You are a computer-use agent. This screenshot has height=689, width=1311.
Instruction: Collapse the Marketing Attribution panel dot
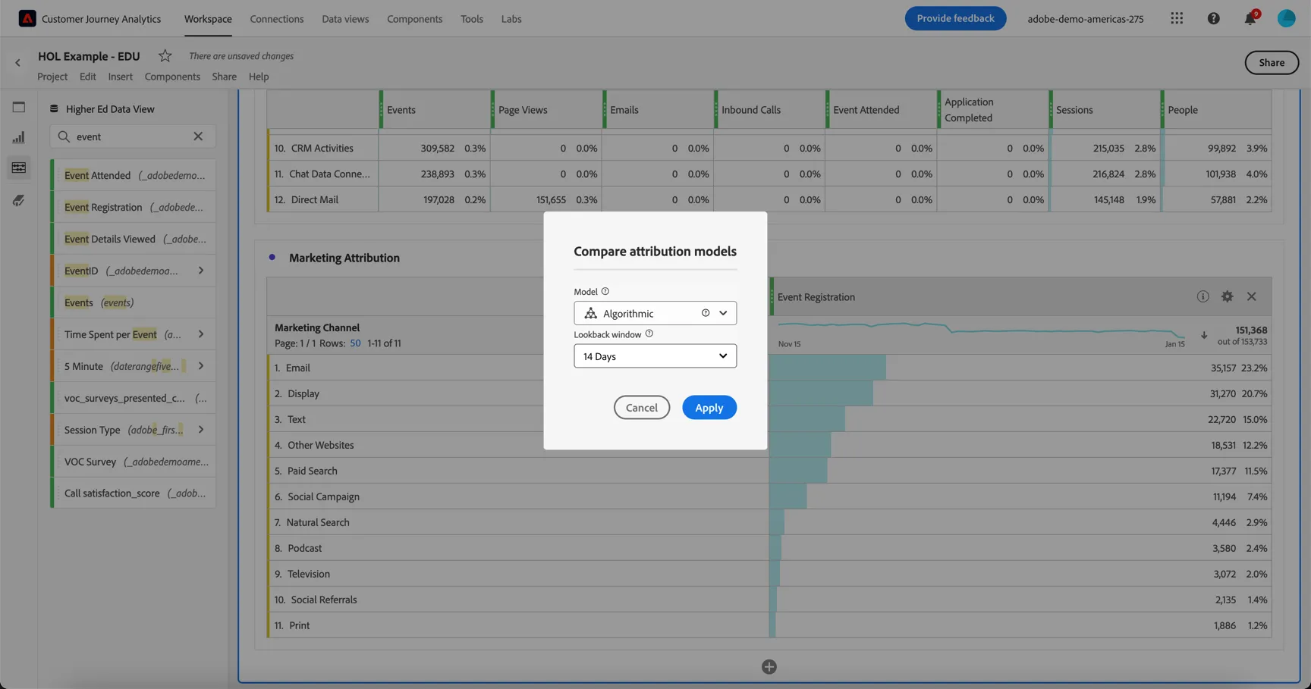272,258
